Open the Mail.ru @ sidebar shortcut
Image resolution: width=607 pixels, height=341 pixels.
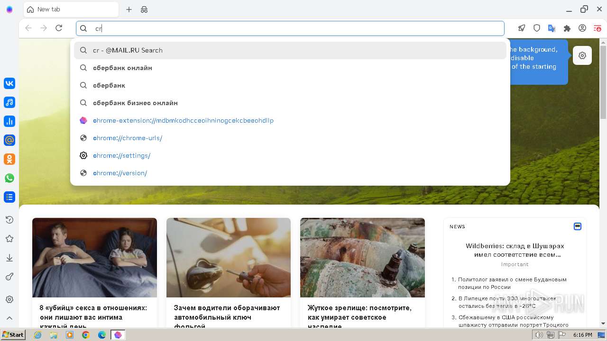[x=9, y=140]
